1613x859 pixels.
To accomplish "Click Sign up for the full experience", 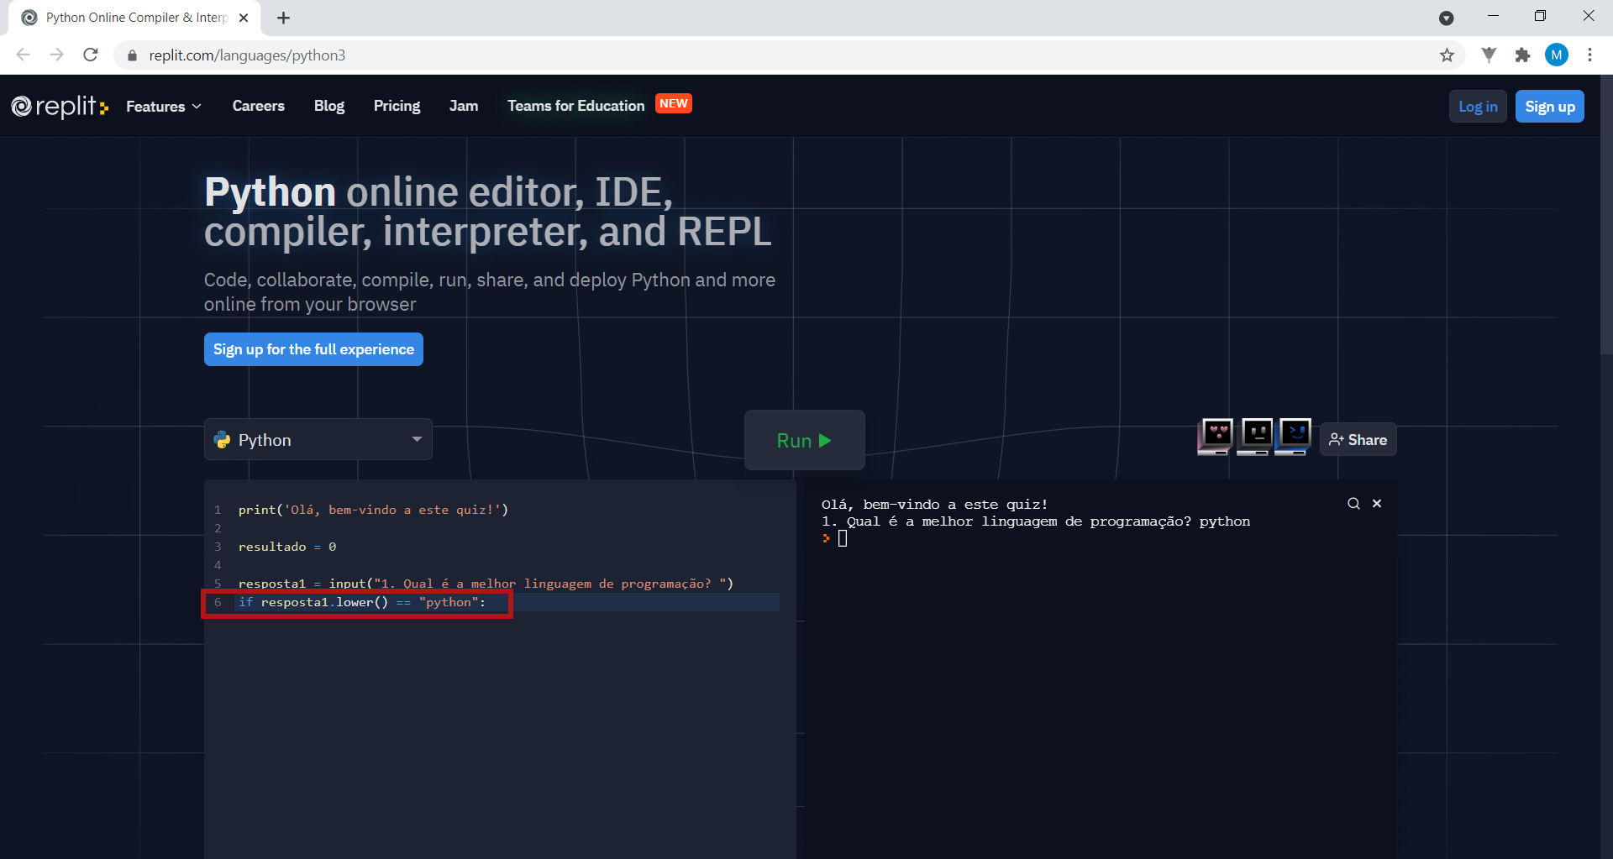I will click(313, 349).
